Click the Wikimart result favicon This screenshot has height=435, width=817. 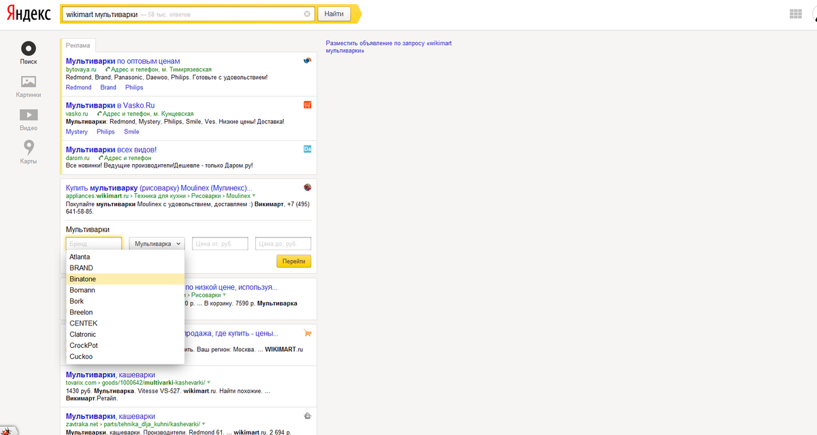pyautogui.click(x=308, y=187)
